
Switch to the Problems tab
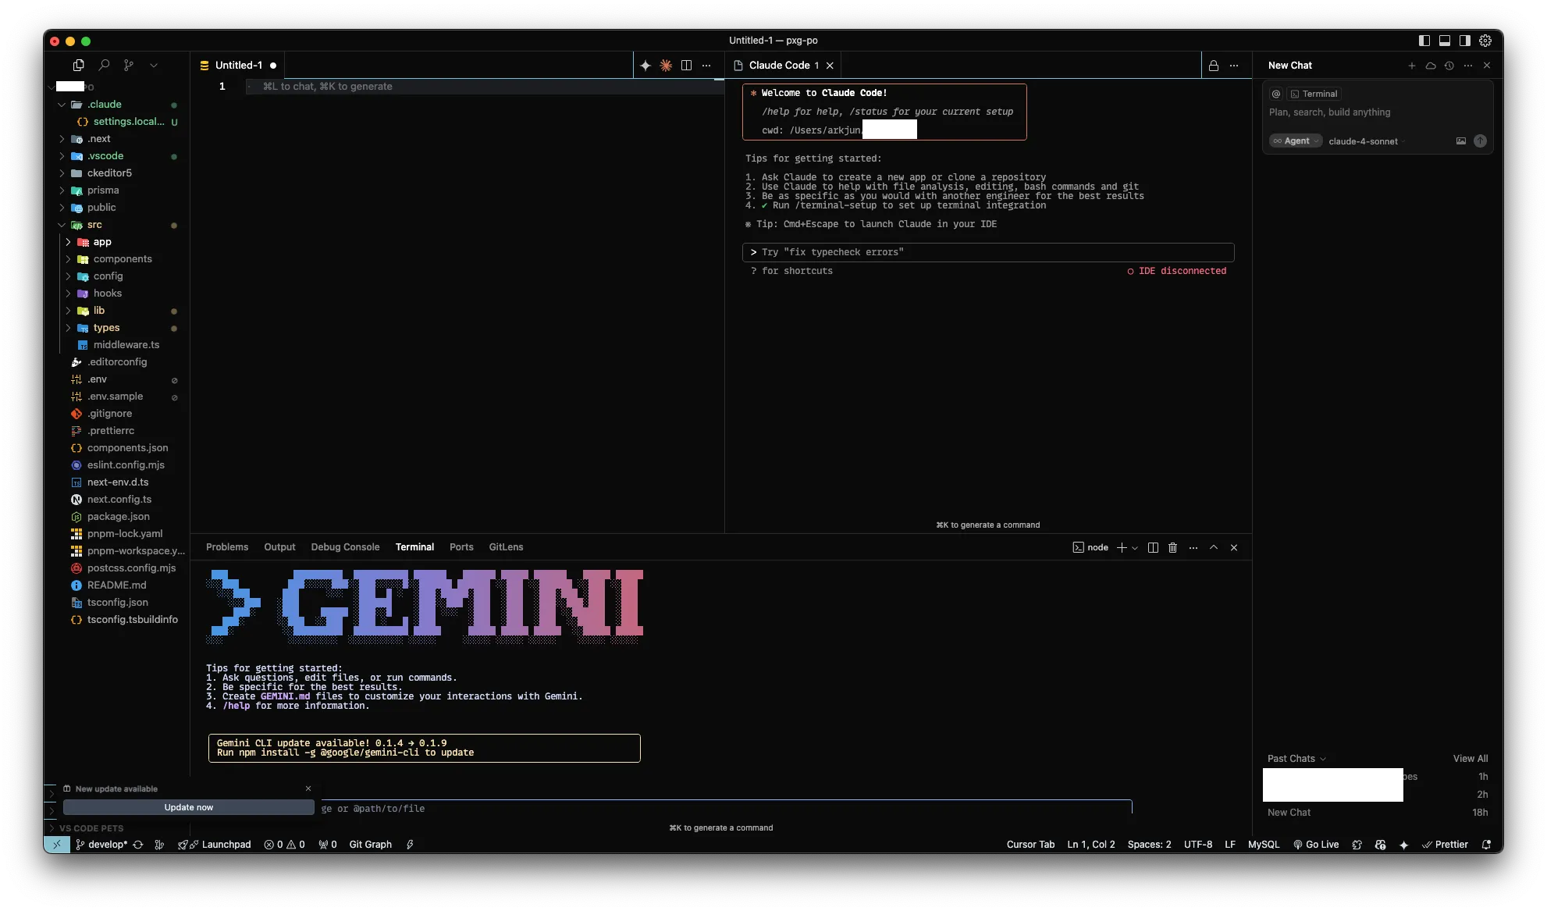tap(227, 547)
